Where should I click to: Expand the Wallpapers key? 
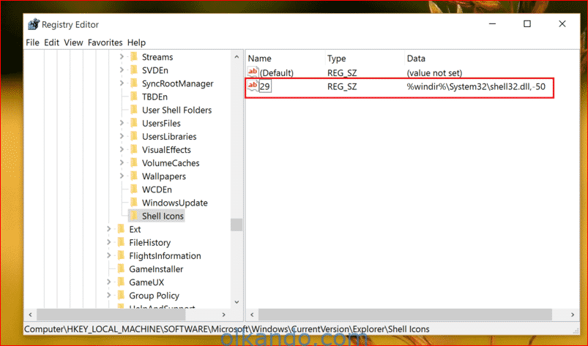122,176
